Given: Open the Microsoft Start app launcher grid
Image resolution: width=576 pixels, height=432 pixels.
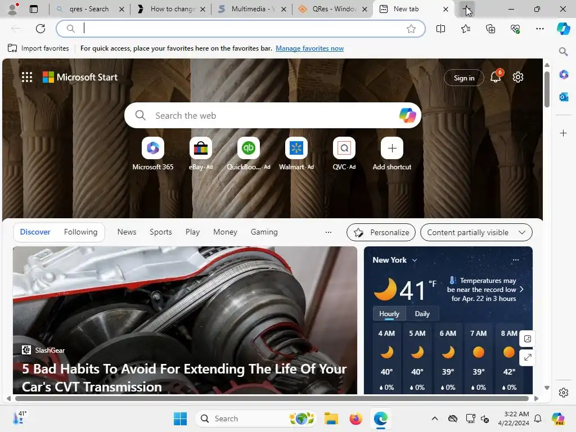Looking at the screenshot, I should (x=27, y=77).
